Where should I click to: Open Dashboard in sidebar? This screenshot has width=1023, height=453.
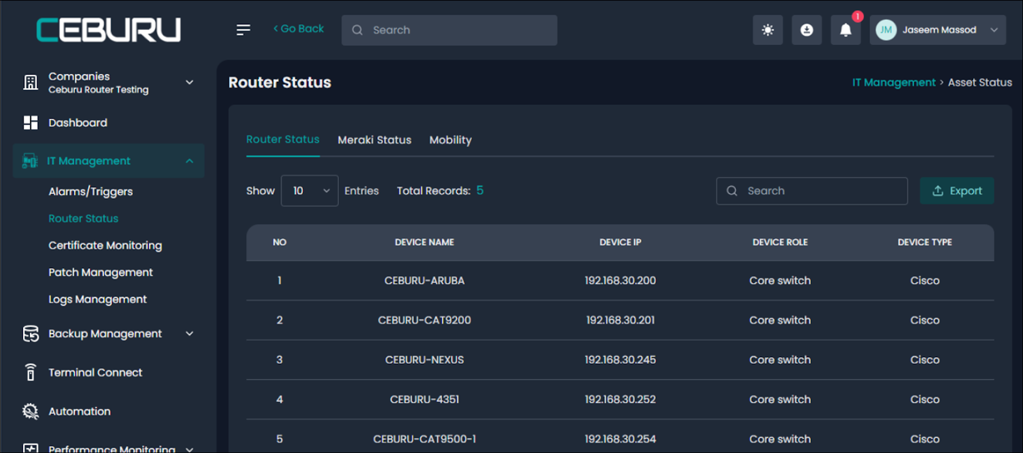78,123
